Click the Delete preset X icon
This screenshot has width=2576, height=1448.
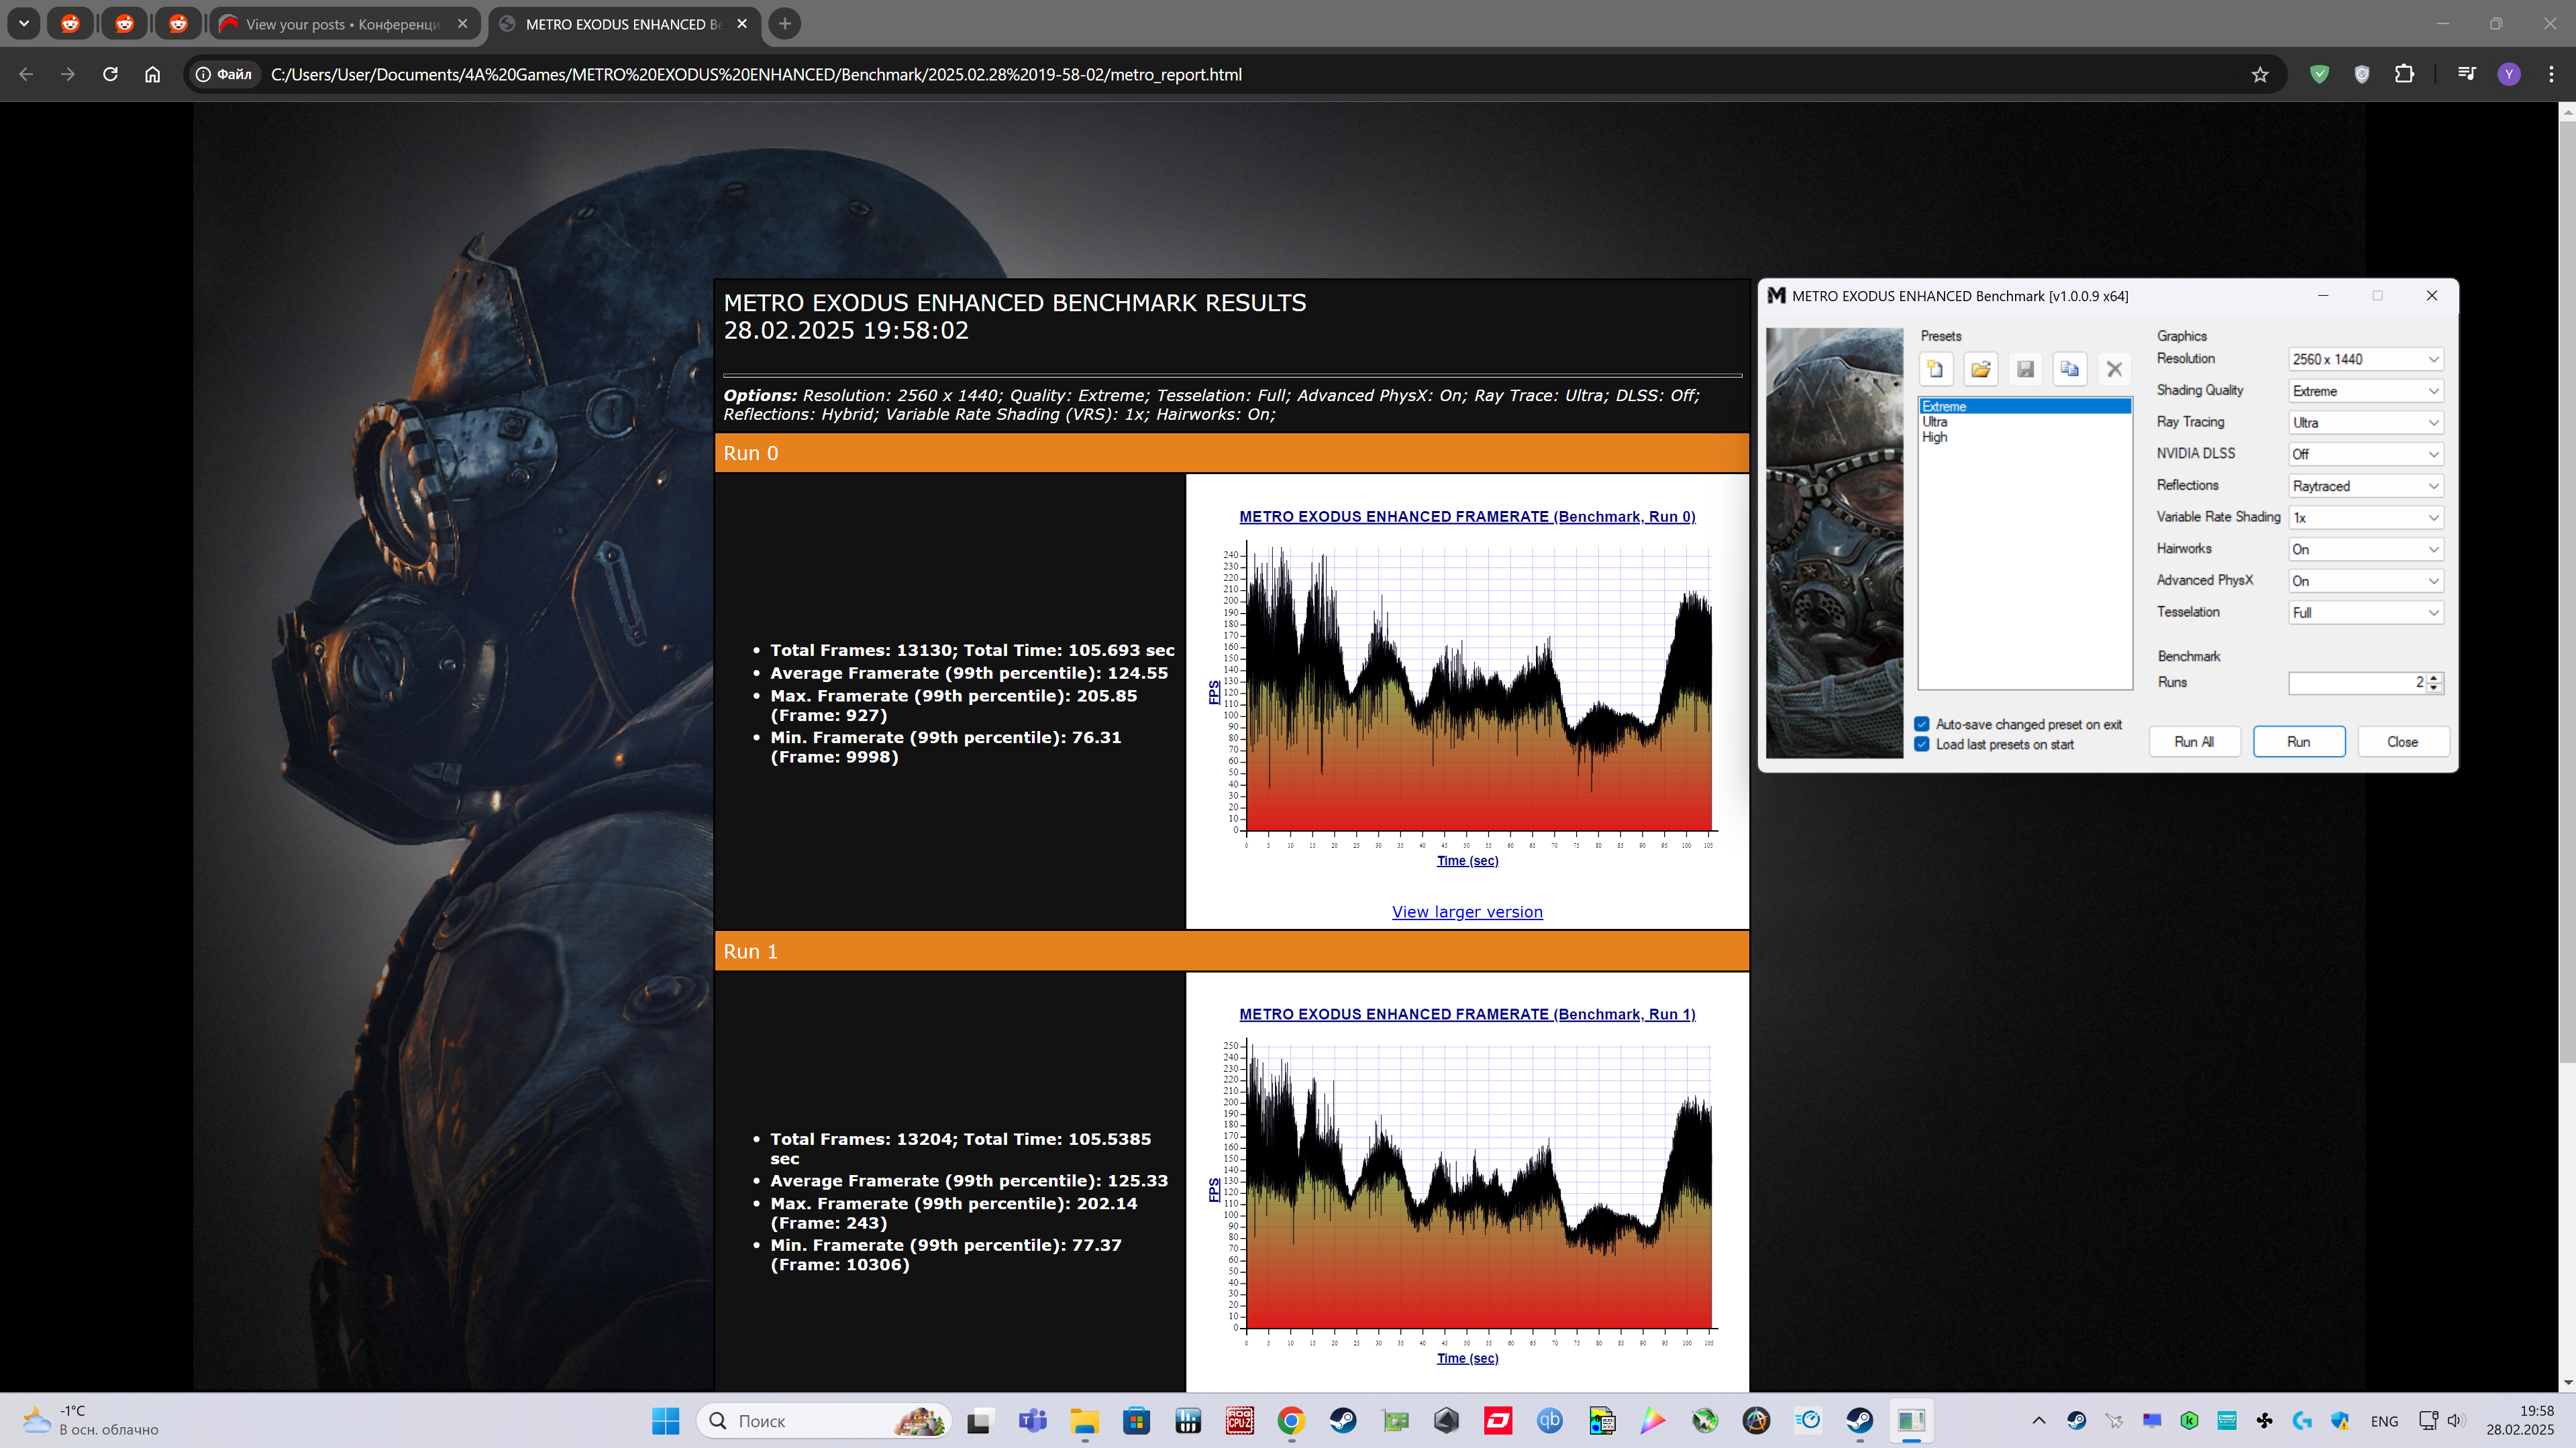tap(2114, 369)
